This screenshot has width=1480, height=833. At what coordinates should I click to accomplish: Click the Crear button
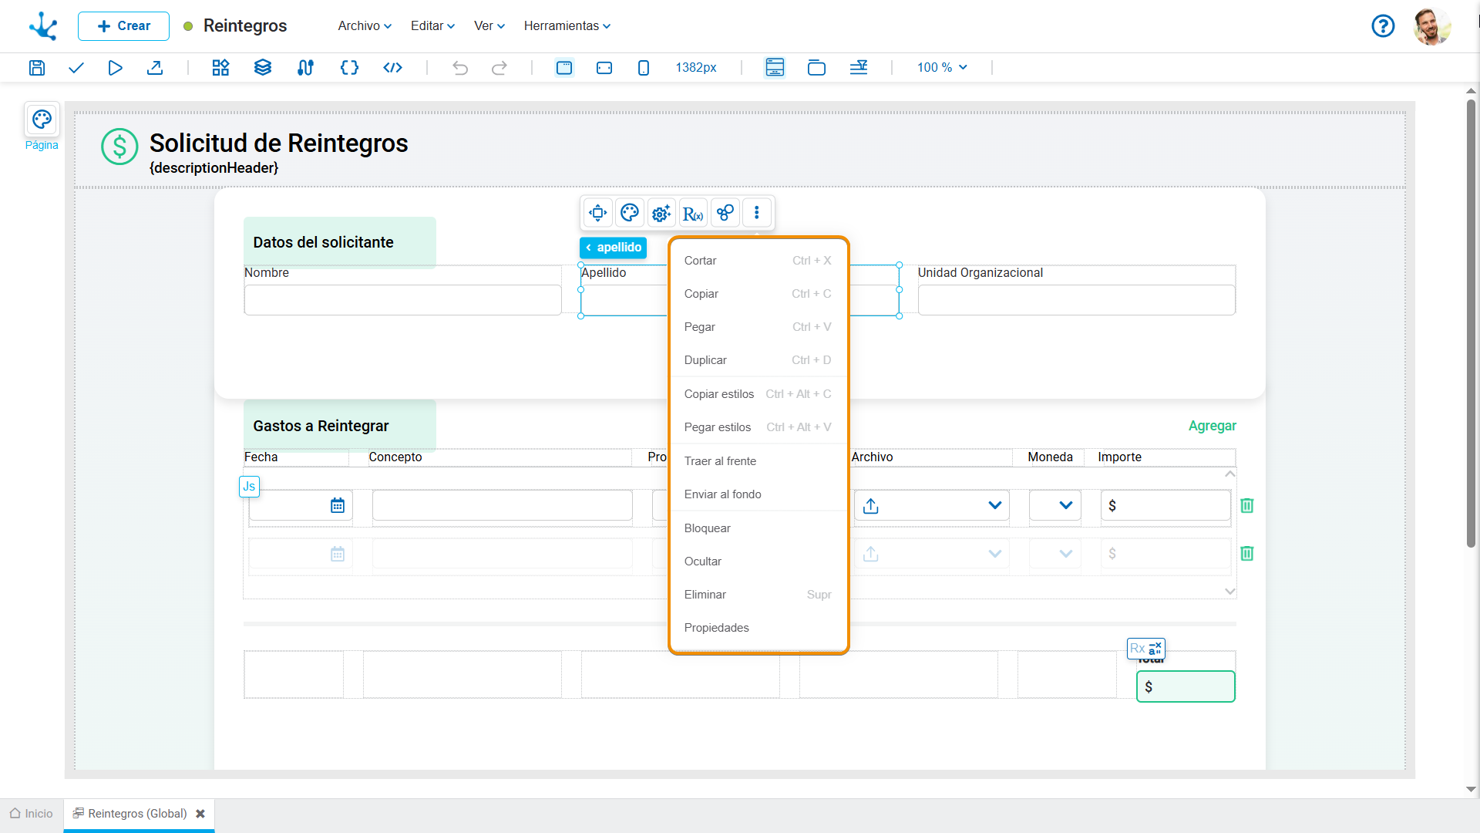pyautogui.click(x=123, y=26)
